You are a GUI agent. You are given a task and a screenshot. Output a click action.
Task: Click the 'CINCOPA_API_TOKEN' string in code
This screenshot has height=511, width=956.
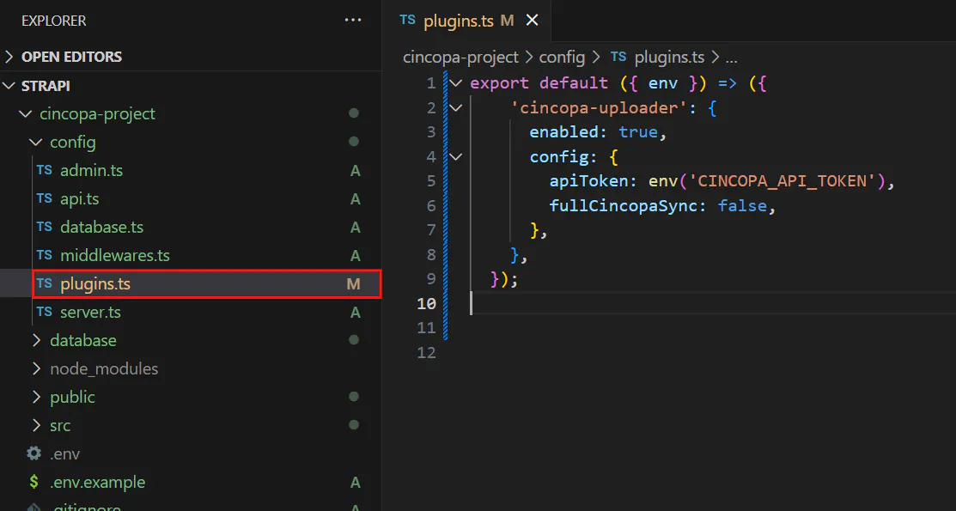pos(782,181)
